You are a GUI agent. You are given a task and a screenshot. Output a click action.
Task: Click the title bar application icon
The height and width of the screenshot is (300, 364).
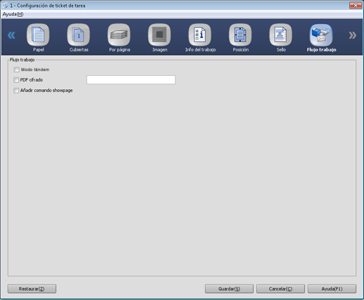point(5,6)
